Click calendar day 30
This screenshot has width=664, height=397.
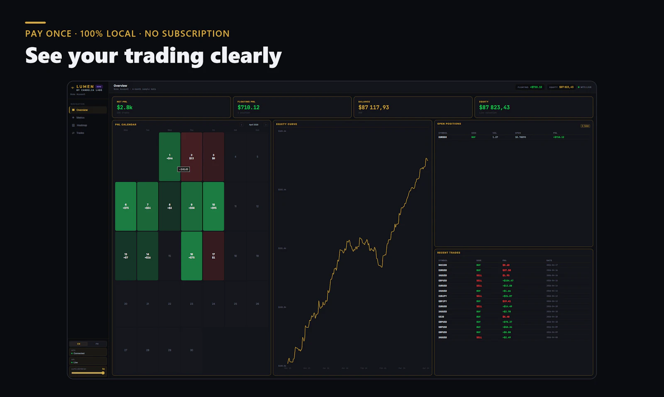pyautogui.click(x=192, y=350)
